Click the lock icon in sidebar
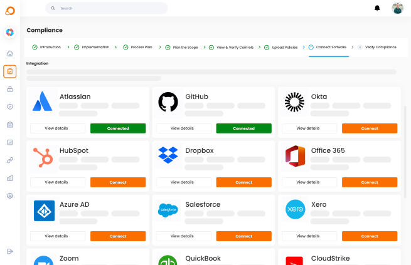 click(x=9, y=89)
